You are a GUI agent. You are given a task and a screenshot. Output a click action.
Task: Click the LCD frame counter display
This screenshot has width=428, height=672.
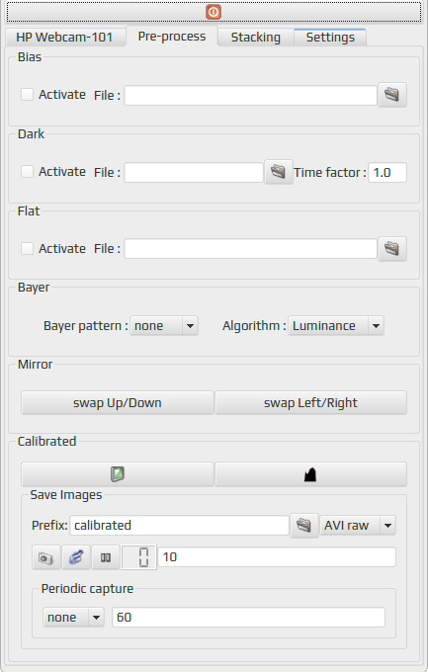138,557
